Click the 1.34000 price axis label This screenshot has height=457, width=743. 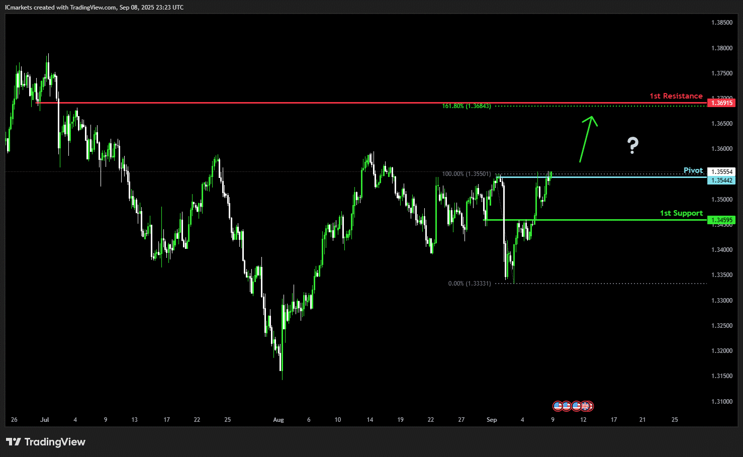(721, 250)
